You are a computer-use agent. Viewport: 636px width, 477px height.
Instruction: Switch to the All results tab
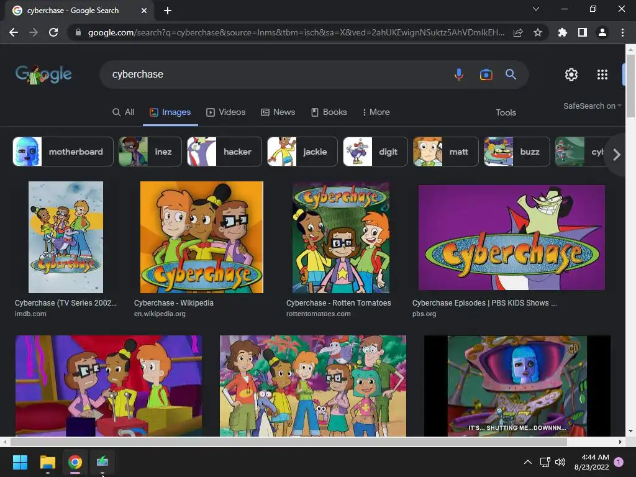coord(124,112)
